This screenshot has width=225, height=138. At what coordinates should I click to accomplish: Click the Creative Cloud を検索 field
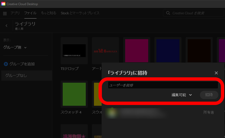coord(194,13)
